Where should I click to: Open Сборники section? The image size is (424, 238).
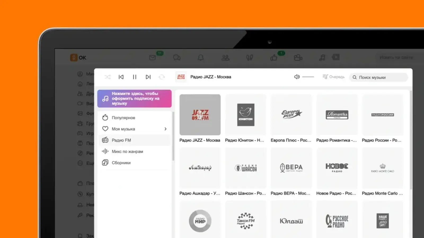[135, 163]
